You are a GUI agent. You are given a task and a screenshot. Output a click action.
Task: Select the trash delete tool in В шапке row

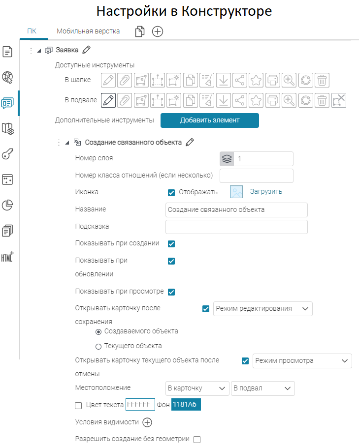322,80
